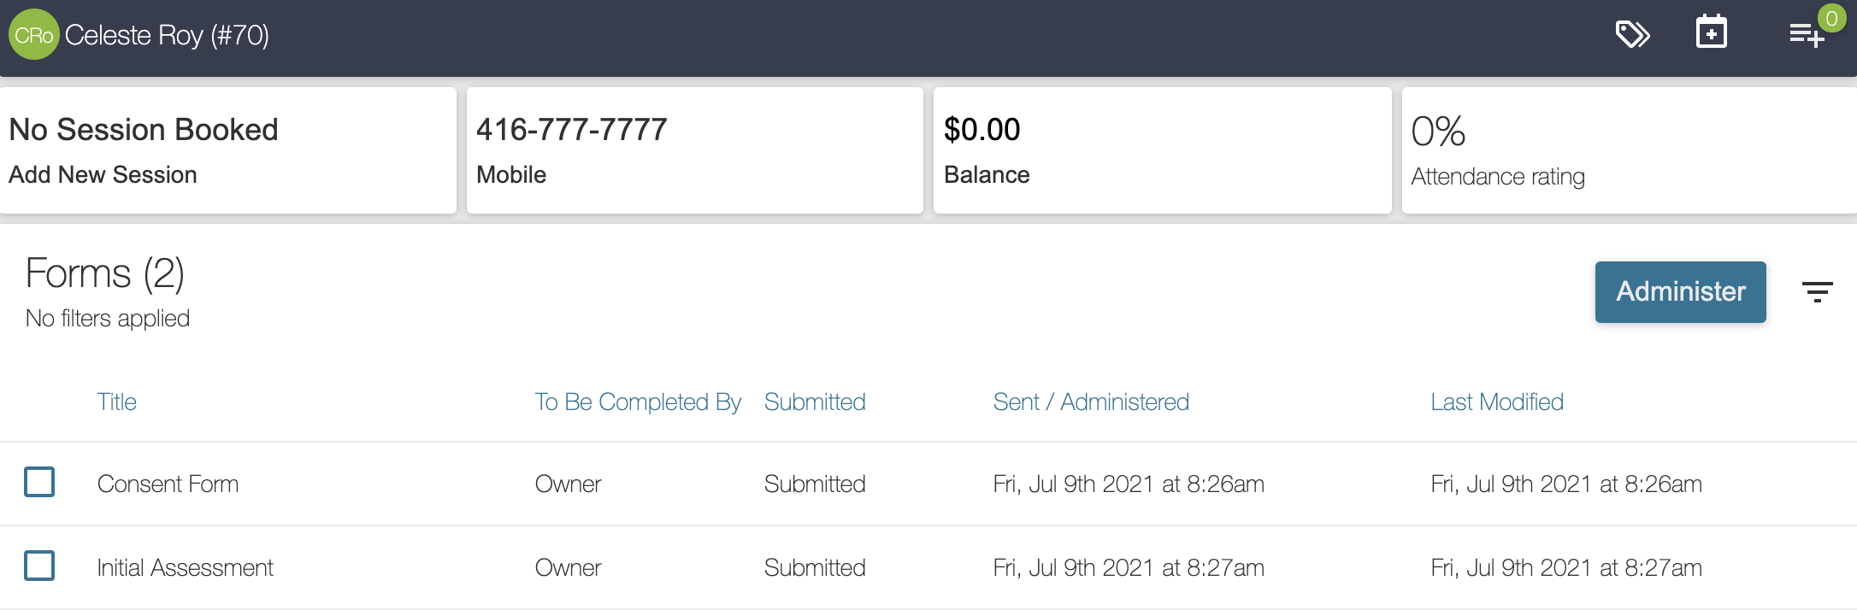Screen dimensions: 1857x610
Task: Sort by To Be Completed By
Action: click(x=638, y=402)
